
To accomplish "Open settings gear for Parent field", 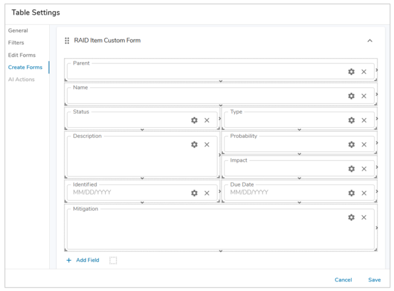I will tap(351, 72).
